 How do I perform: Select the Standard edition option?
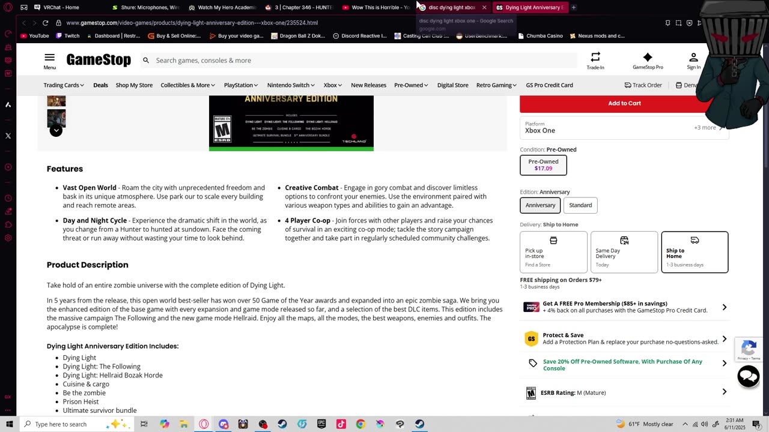(580, 205)
